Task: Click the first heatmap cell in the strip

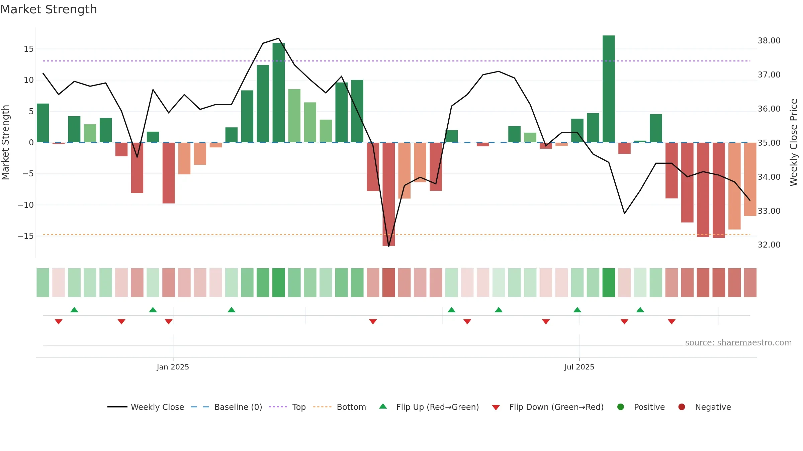Action: [x=43, y=283]
